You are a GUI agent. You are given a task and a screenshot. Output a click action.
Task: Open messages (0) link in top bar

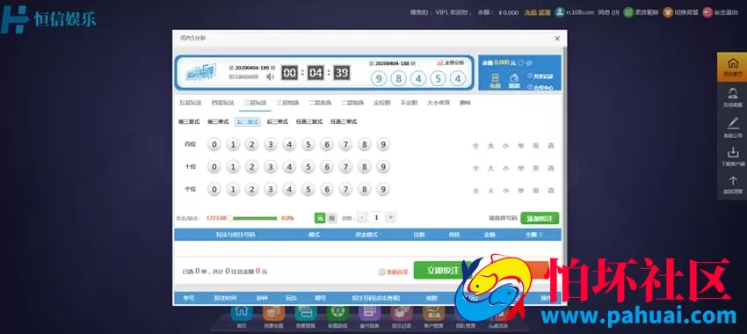(609, 13)
